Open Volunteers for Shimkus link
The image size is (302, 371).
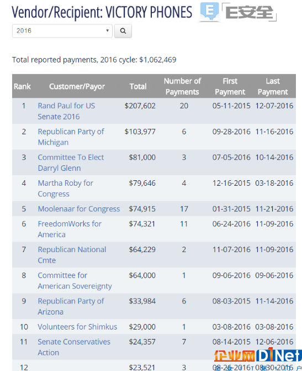[77, 327]
